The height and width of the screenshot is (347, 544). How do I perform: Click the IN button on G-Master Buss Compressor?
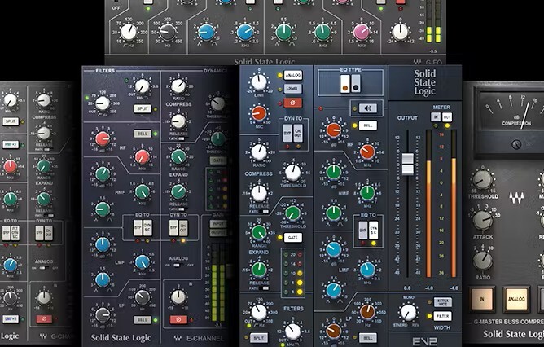click(482, 299)
